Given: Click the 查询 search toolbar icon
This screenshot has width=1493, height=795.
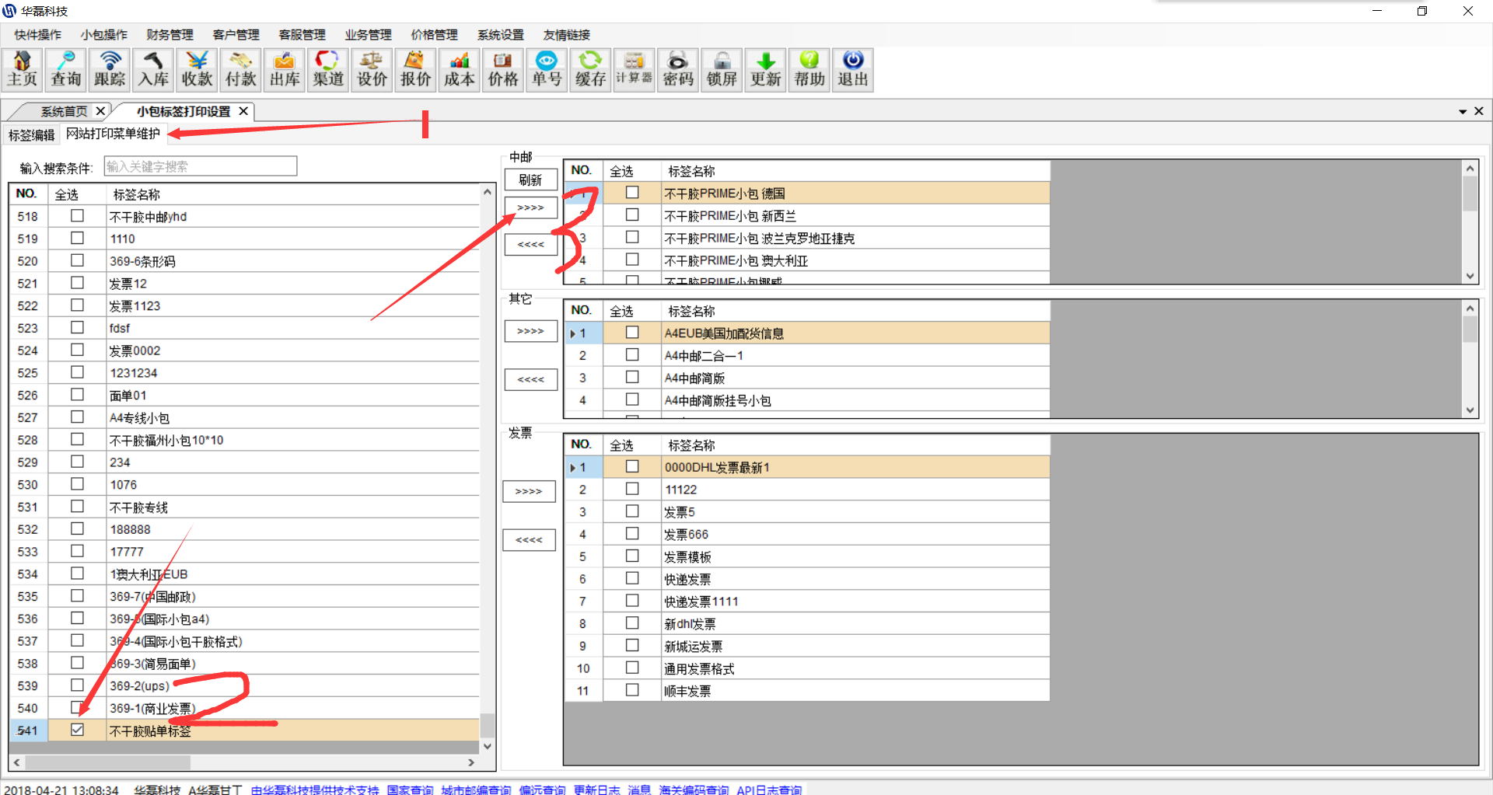Looking at the screenshot, I should point(66,70).
